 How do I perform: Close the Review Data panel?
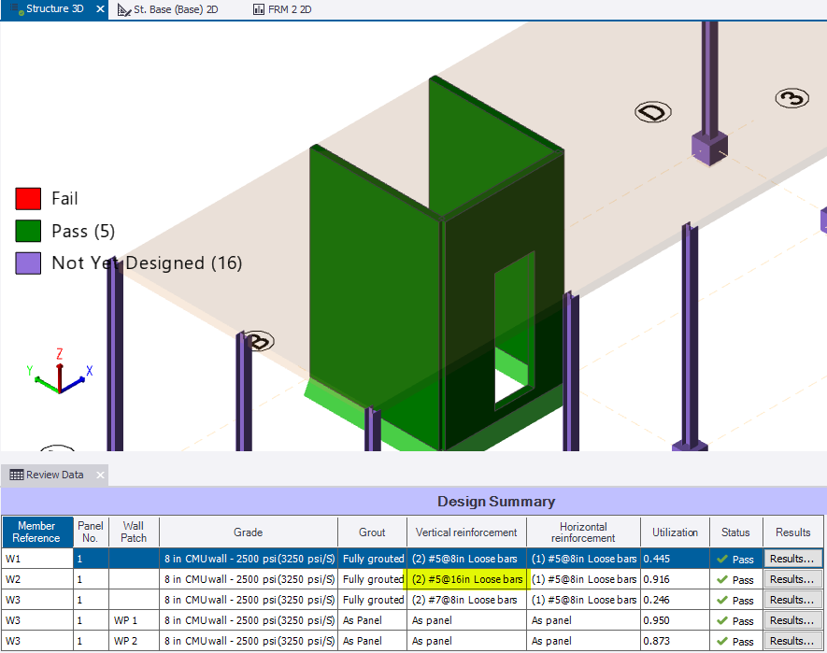click(x=99, y=475)
